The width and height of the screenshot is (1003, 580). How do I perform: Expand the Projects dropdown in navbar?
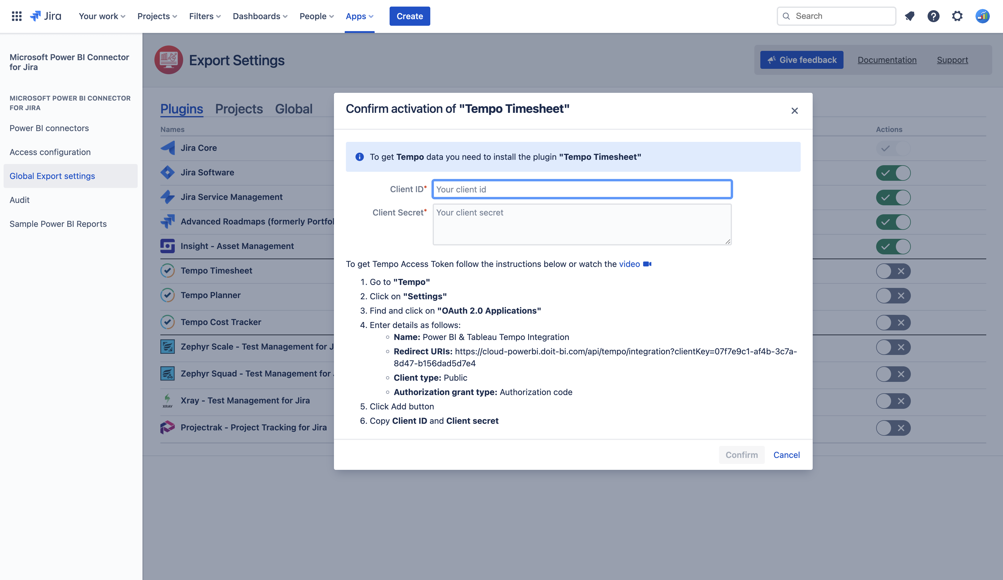point(157,16)
